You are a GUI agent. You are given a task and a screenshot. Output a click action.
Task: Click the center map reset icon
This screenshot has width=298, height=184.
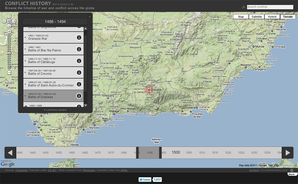[9, 21]
